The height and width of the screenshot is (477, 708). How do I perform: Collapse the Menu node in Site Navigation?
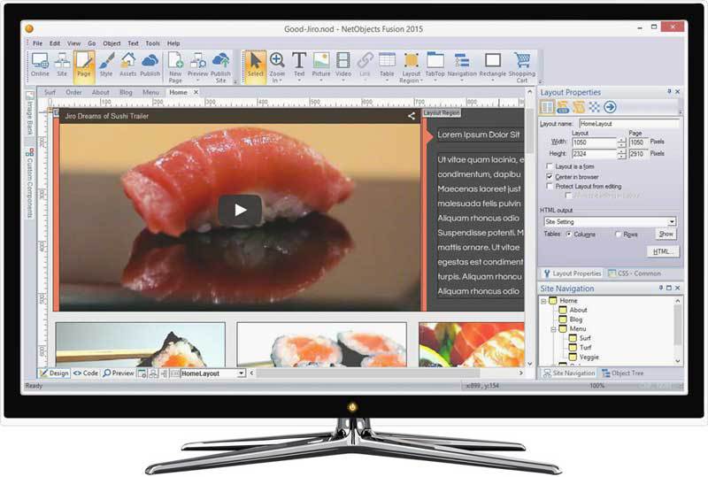pyautogui.click(x=554, y=329)
